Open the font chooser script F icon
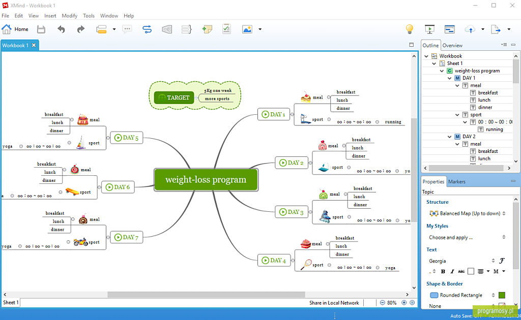This screenshot has width=521, height=320. (502, 261)
